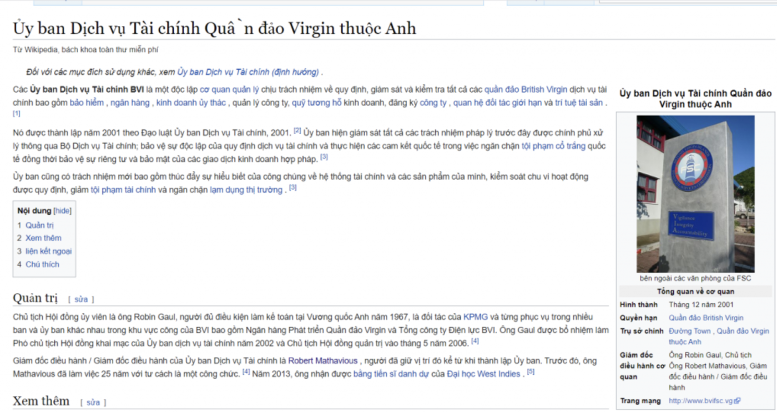
Task: Go to 'Chú thích' in the contents box
Action: (x=42, y=265)
